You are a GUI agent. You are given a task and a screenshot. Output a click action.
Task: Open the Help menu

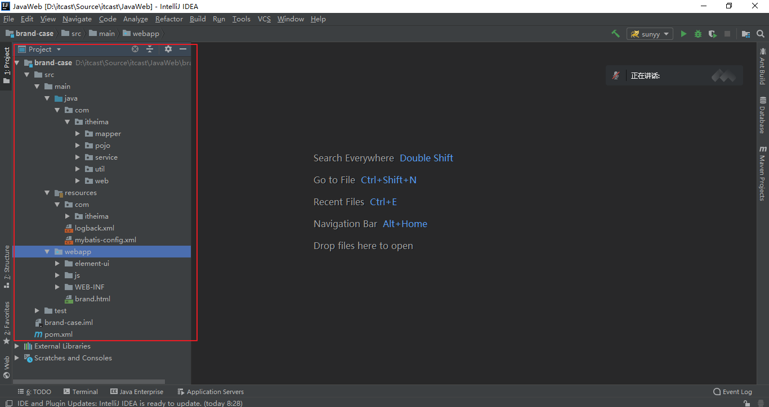point(318,19)
